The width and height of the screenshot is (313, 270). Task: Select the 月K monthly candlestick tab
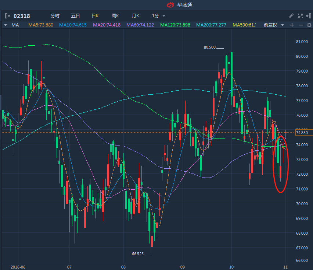point(136,16)
